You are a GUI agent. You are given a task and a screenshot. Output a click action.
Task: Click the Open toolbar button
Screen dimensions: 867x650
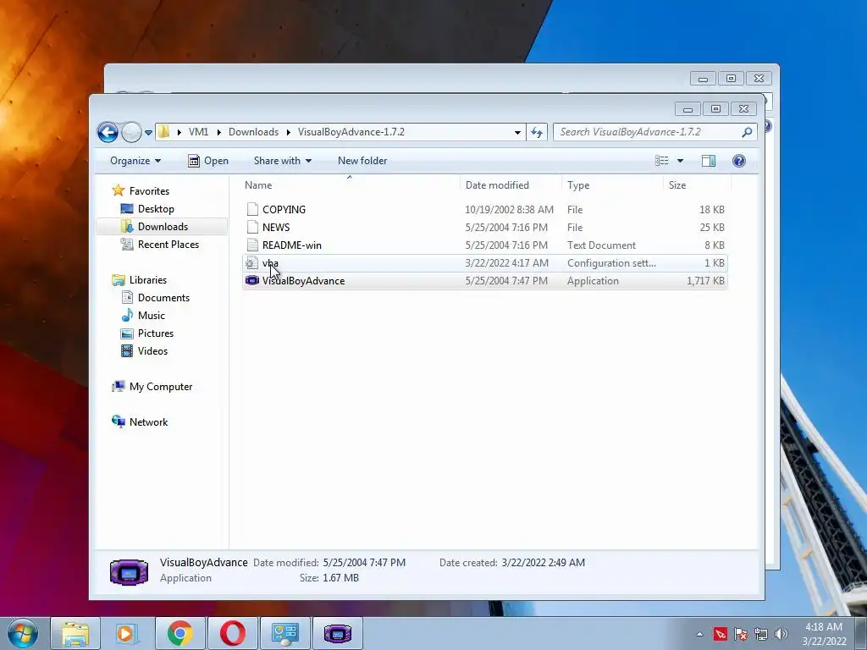[x=208, y=161]
